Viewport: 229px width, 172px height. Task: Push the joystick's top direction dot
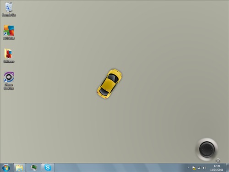(x=207, y=145)
